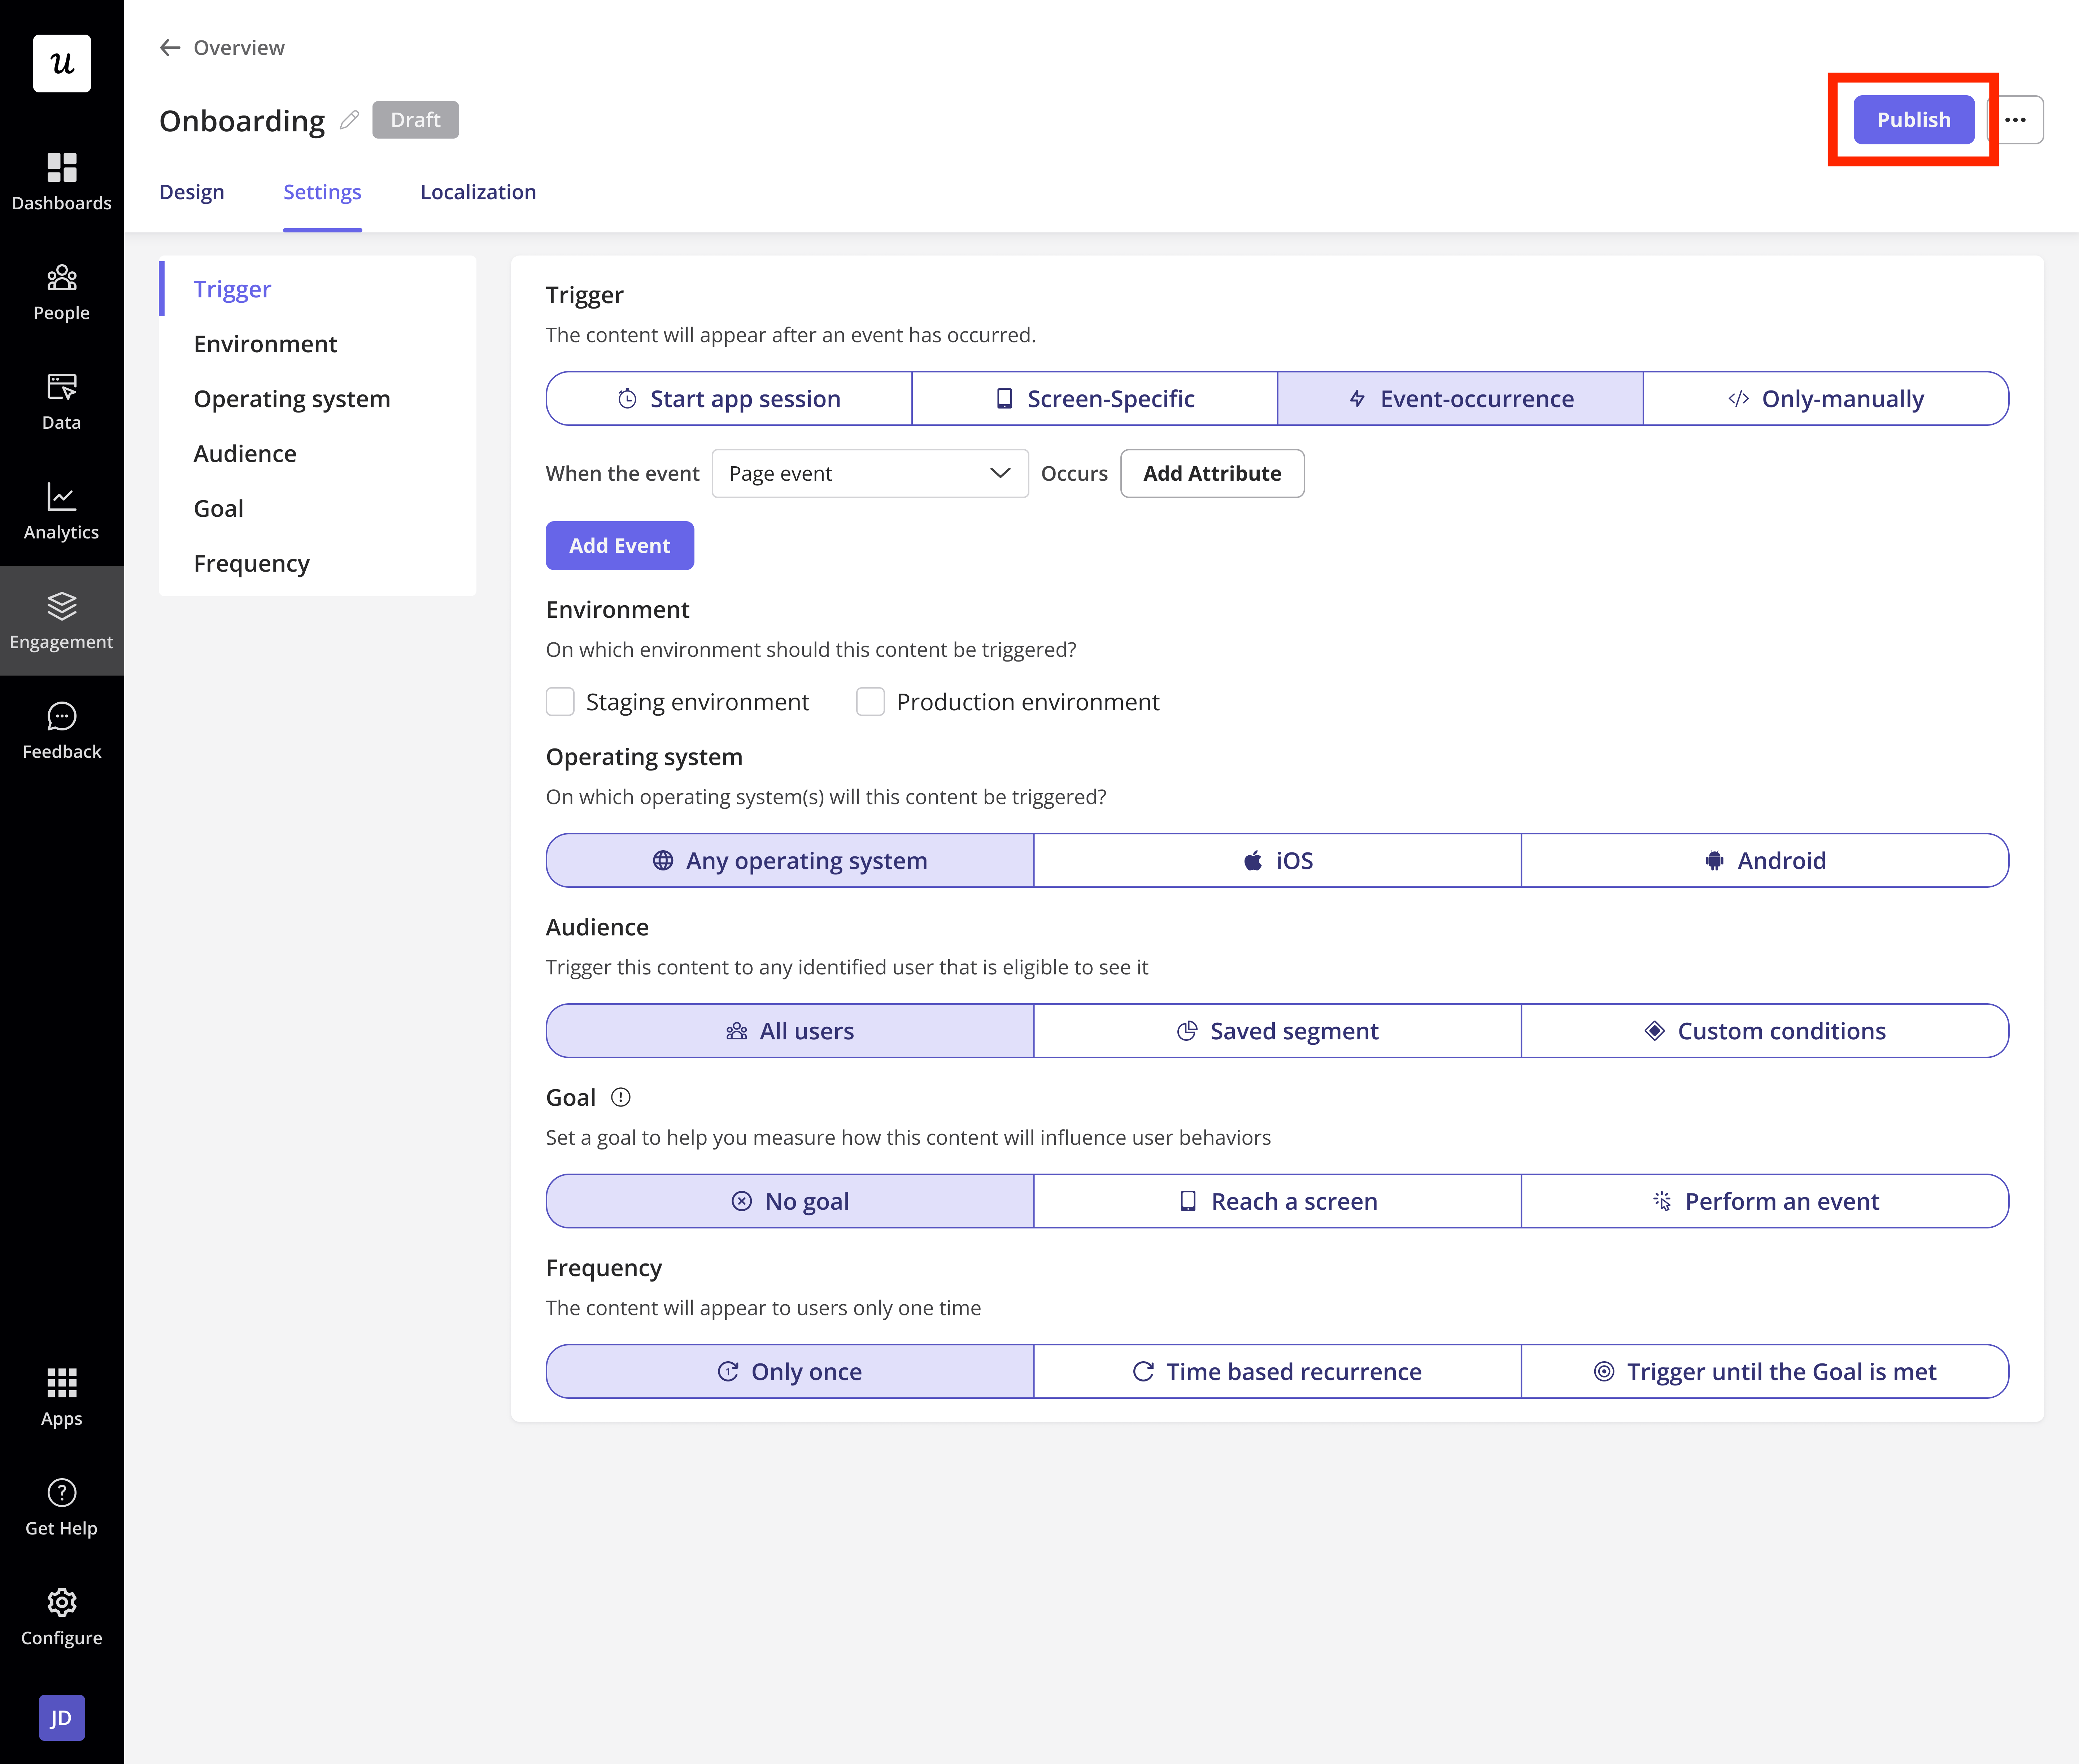Viewport: 2079px width, 1764px height.
Task: Open the People section
Action: [62, 292]
